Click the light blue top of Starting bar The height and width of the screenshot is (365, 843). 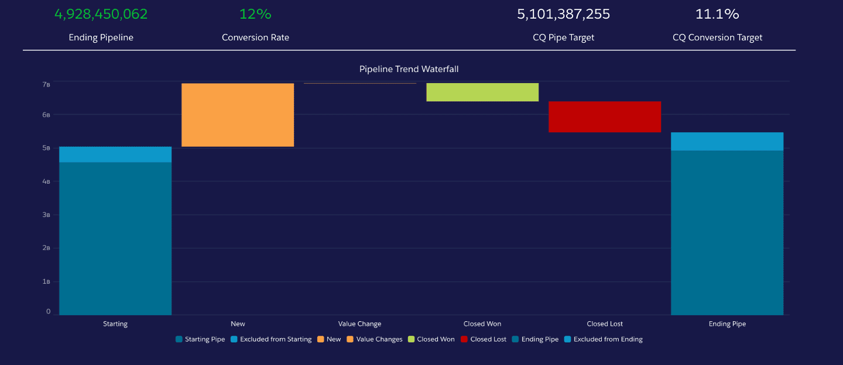(115, 154)
